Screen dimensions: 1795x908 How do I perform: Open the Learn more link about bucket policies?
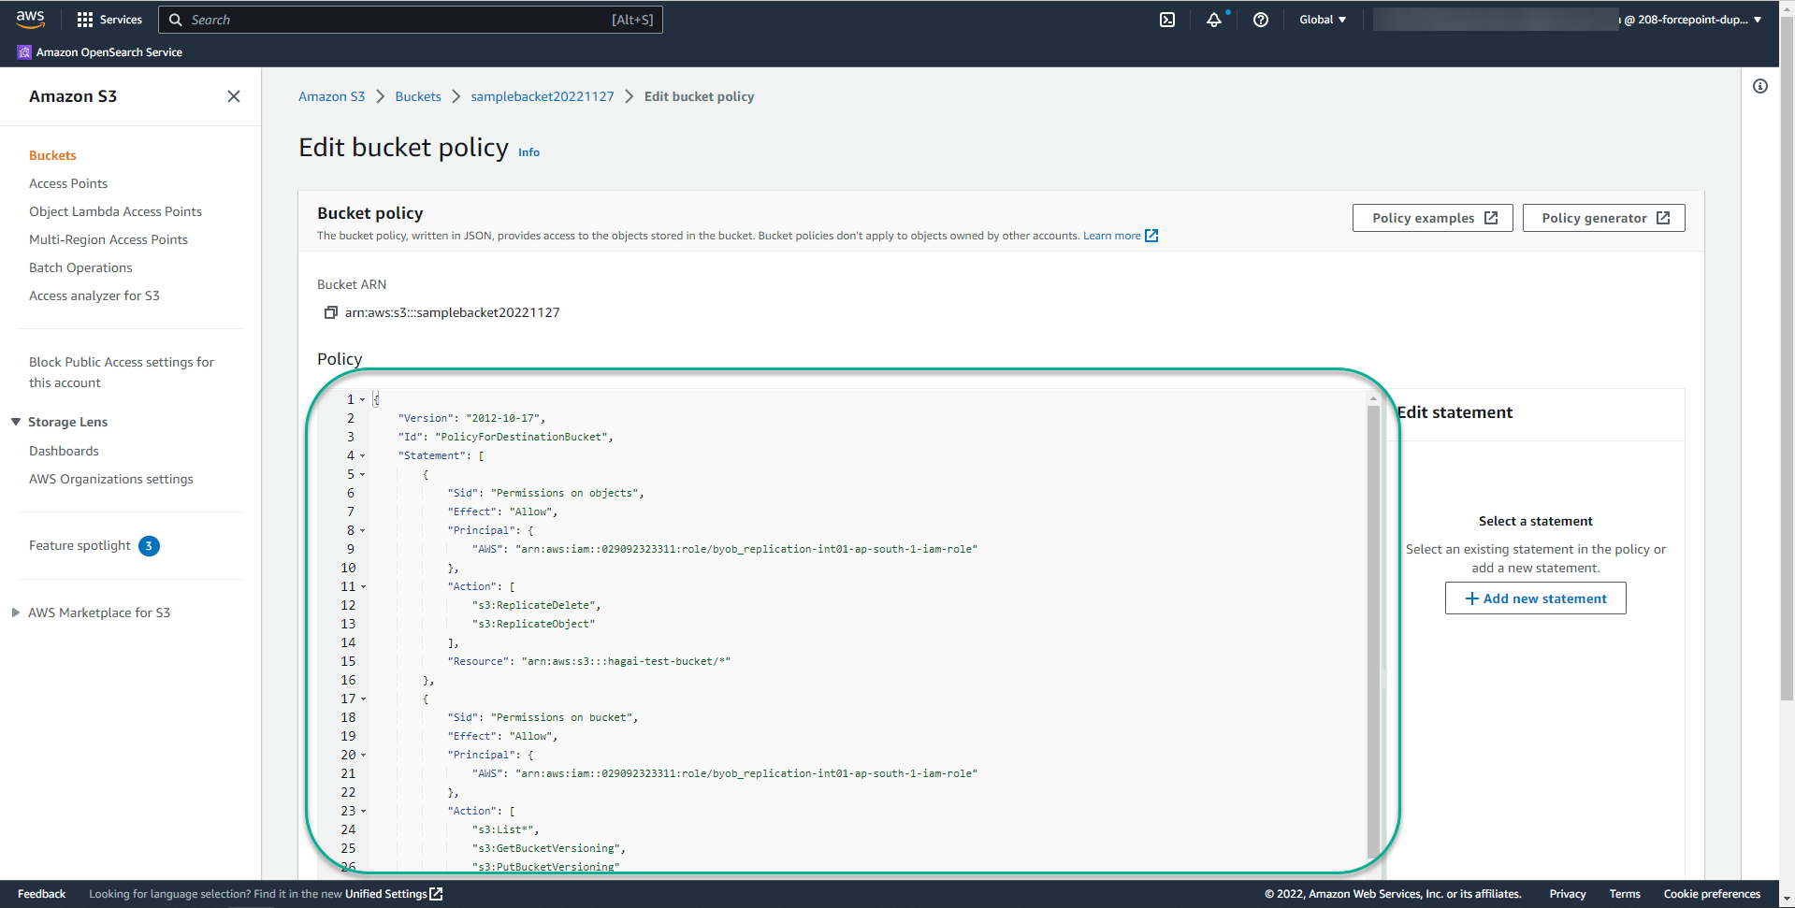pyautogui.click(x=1112, y=235)
